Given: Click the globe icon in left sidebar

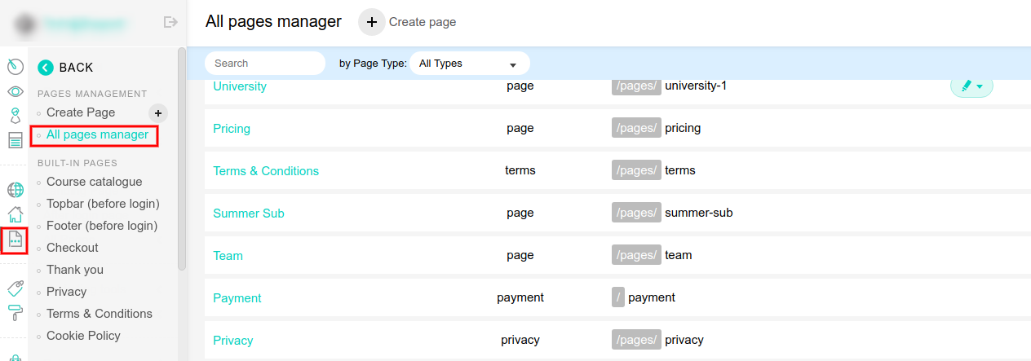Looking at the screenshot, I should click(15, 190).
